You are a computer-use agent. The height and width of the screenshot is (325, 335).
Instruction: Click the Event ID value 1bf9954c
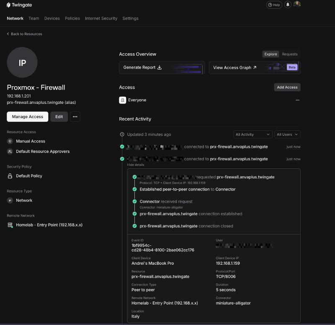pos(163,248)
